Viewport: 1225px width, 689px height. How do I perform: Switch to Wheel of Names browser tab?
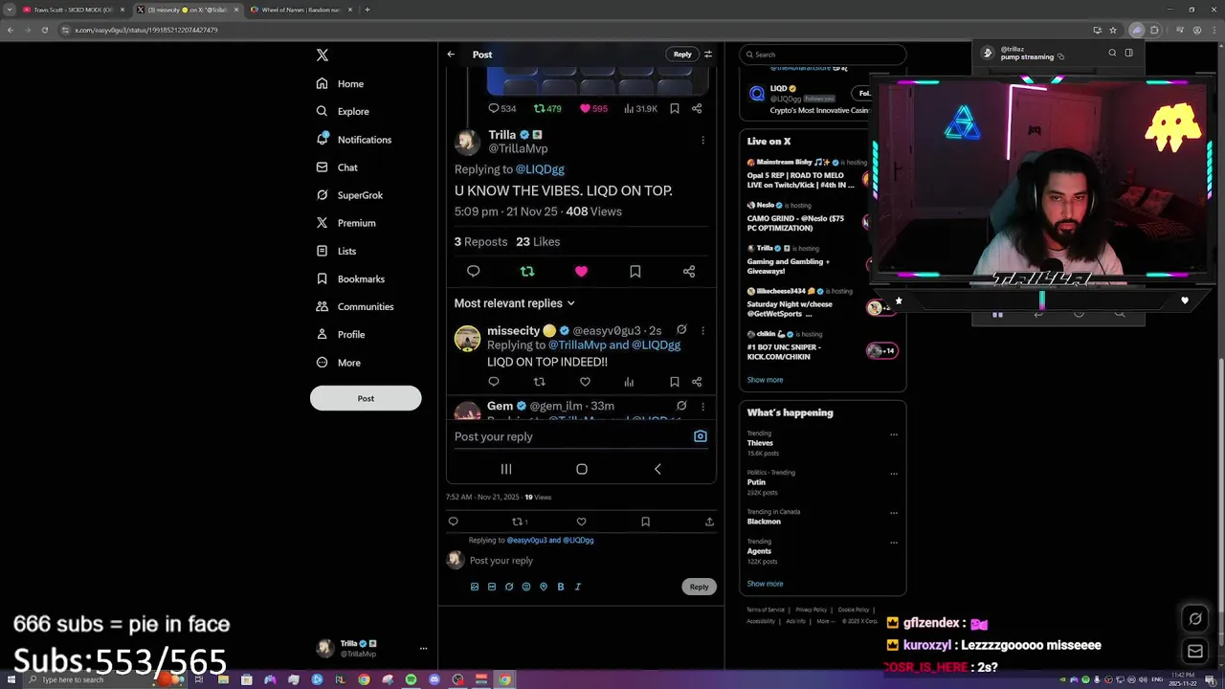(x=301, y=10)
